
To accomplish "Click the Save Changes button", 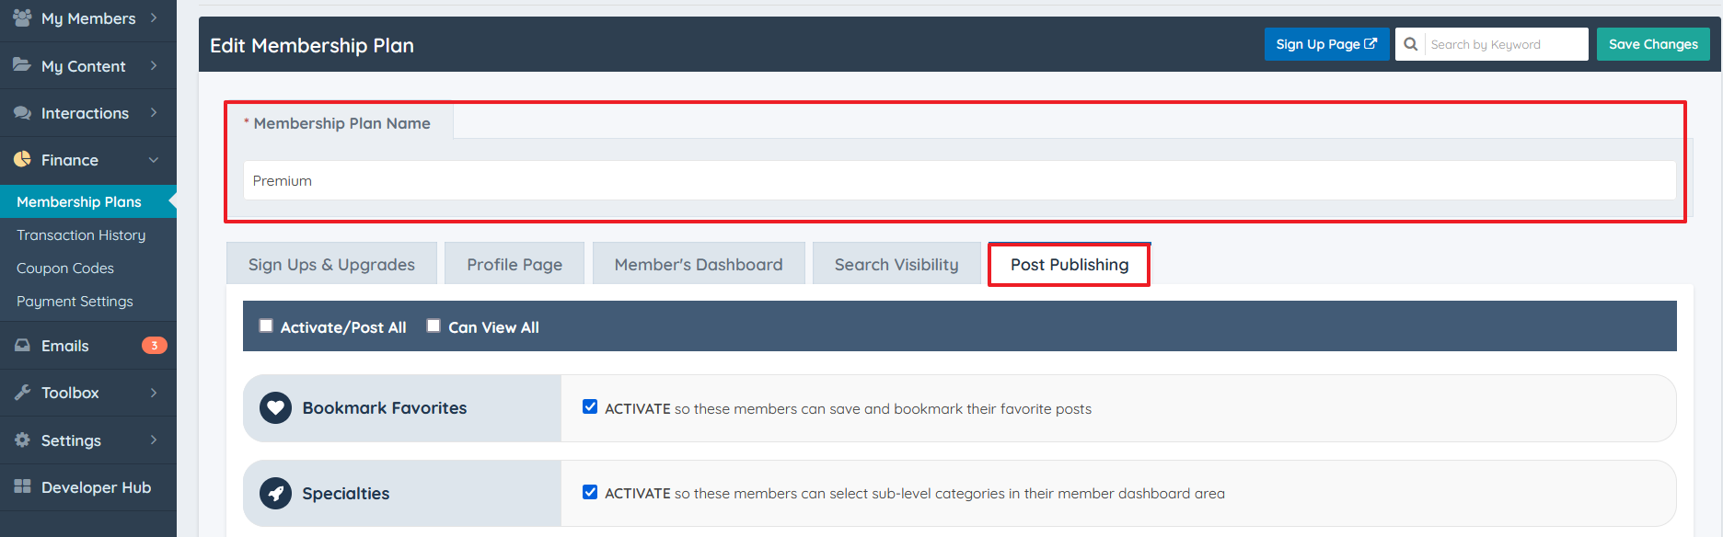I will (1652, 43).
